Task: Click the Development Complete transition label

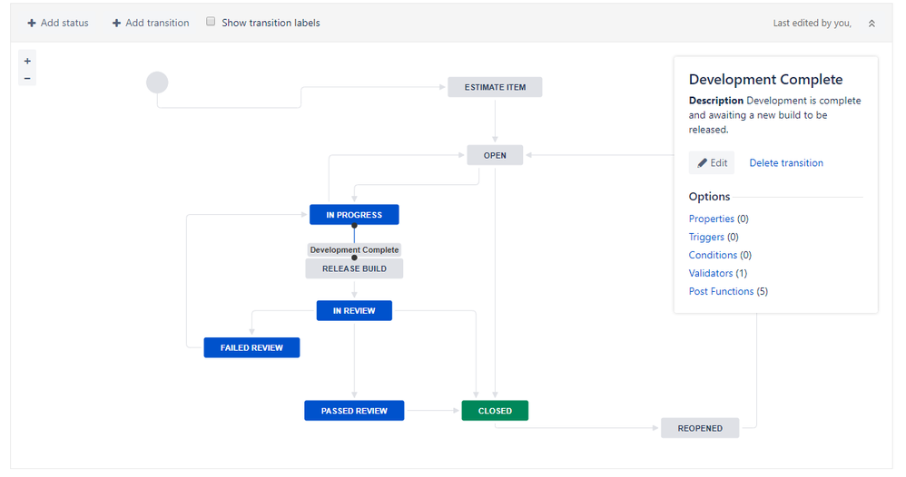Action: click(x=354, y=249)
